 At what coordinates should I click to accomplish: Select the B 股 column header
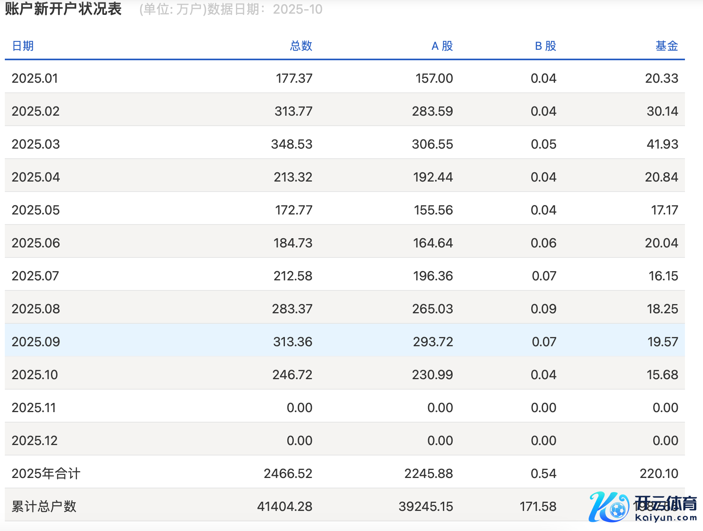click(545, 46)
